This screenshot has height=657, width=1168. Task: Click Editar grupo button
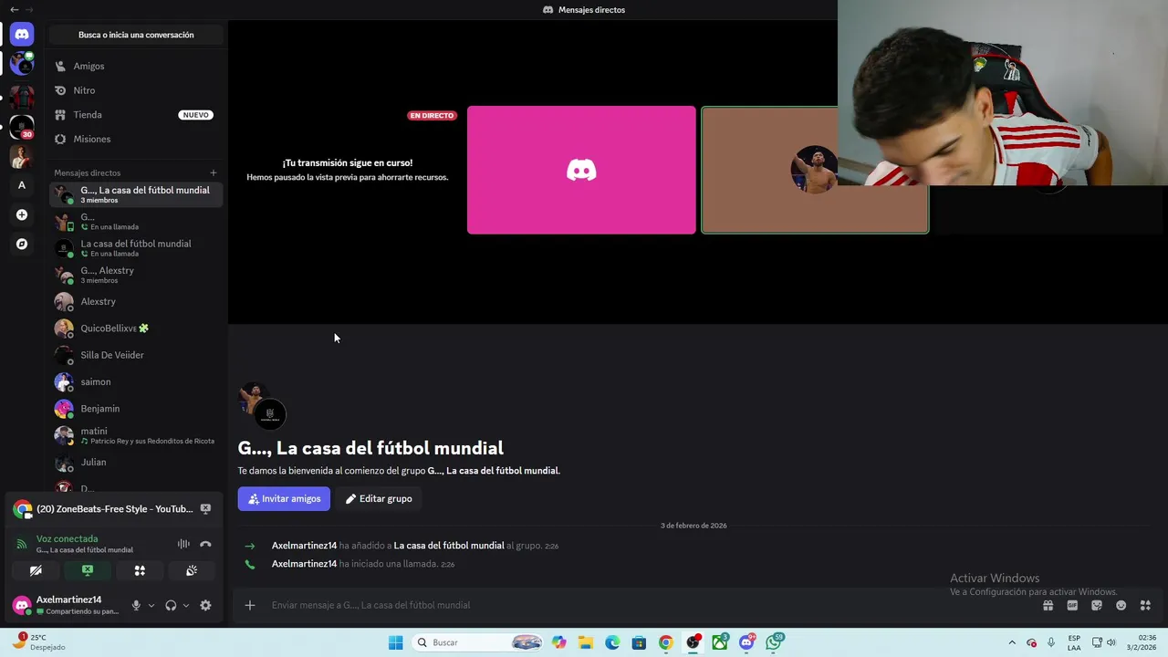click(x=378, y=498)
